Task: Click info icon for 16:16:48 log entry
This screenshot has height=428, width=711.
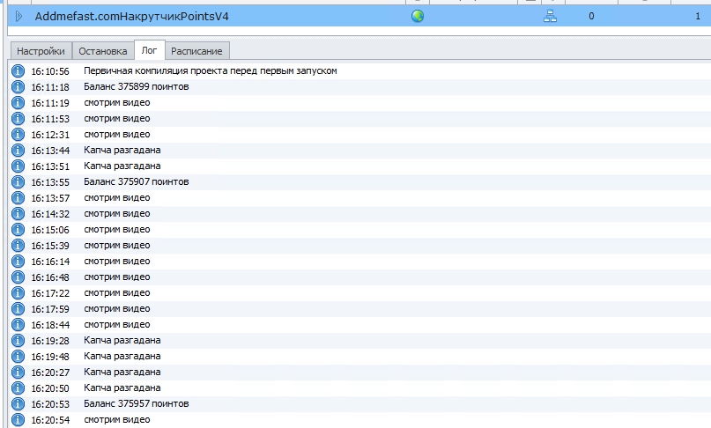Action: 18,277
